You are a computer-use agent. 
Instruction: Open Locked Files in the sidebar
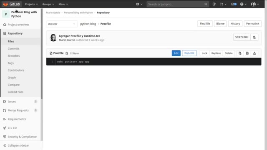(15, 92)
